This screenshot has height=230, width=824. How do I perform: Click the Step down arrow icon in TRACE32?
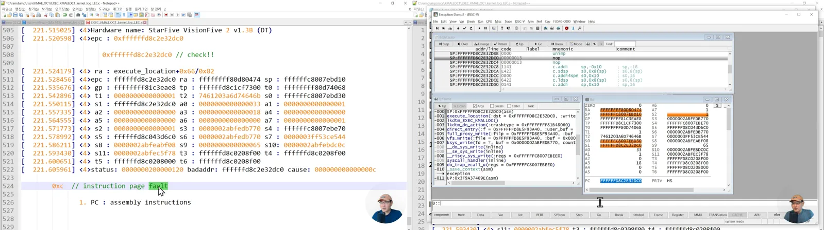[x=458, y=28]
